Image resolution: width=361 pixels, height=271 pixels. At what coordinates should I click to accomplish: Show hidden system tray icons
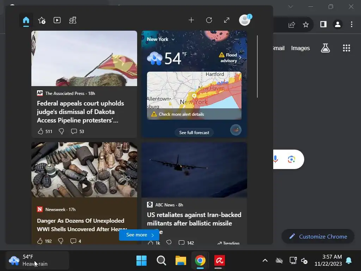coord(265,260)
